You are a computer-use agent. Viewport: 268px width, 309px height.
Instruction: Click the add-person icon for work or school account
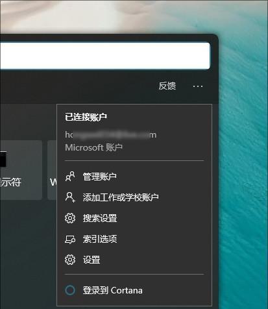click(70, 197)
